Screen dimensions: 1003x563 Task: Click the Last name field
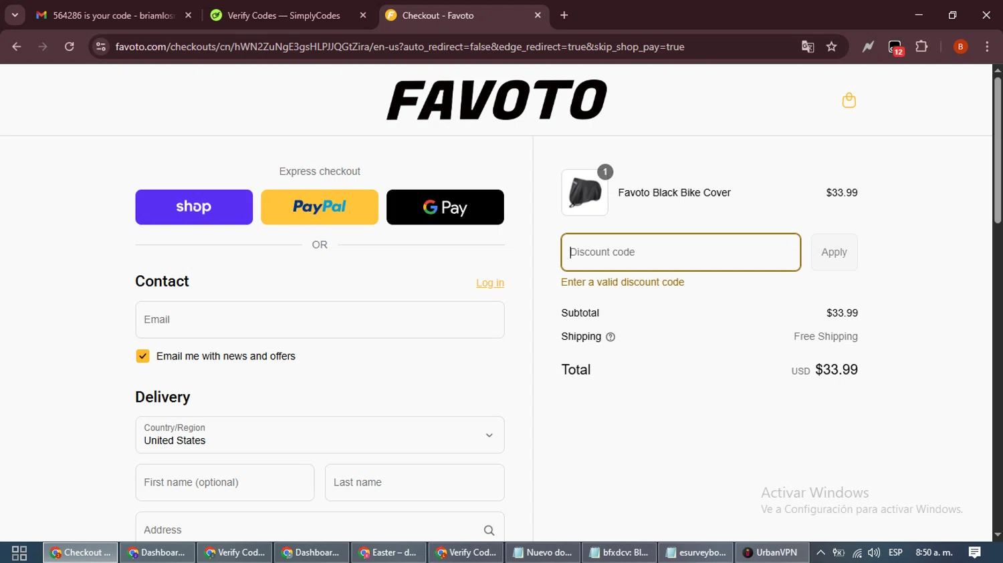pos(415,482)
